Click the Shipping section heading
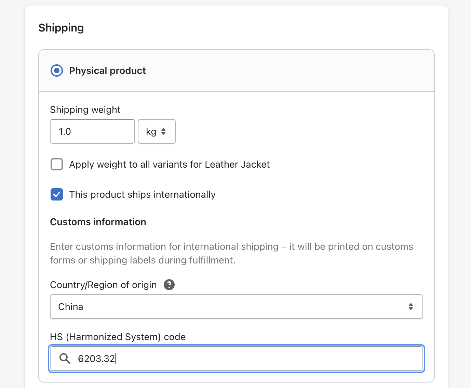The image size is (471, 388). (x=61, y=28)
